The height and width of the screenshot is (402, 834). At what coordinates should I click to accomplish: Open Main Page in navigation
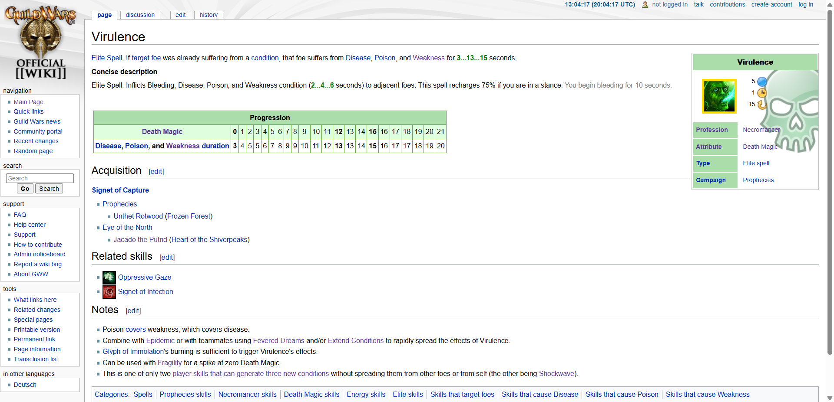[x=28, y=102]
